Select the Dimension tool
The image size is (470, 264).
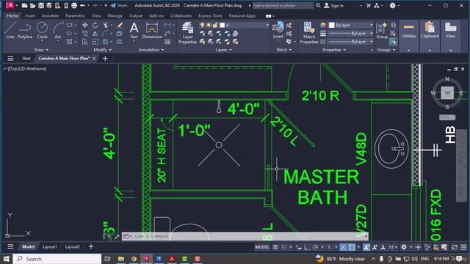(152, 31)
